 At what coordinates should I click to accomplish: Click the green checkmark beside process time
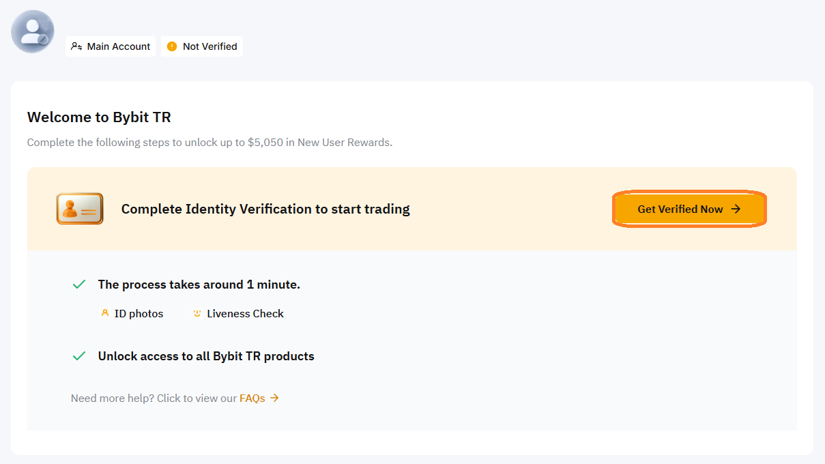[79, 285]
